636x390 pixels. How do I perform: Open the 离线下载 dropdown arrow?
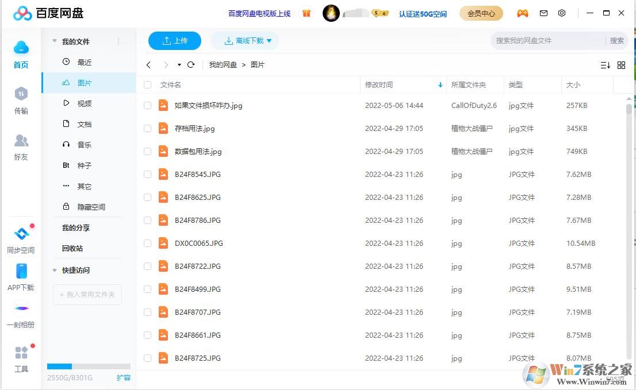(x=270, y=41)
